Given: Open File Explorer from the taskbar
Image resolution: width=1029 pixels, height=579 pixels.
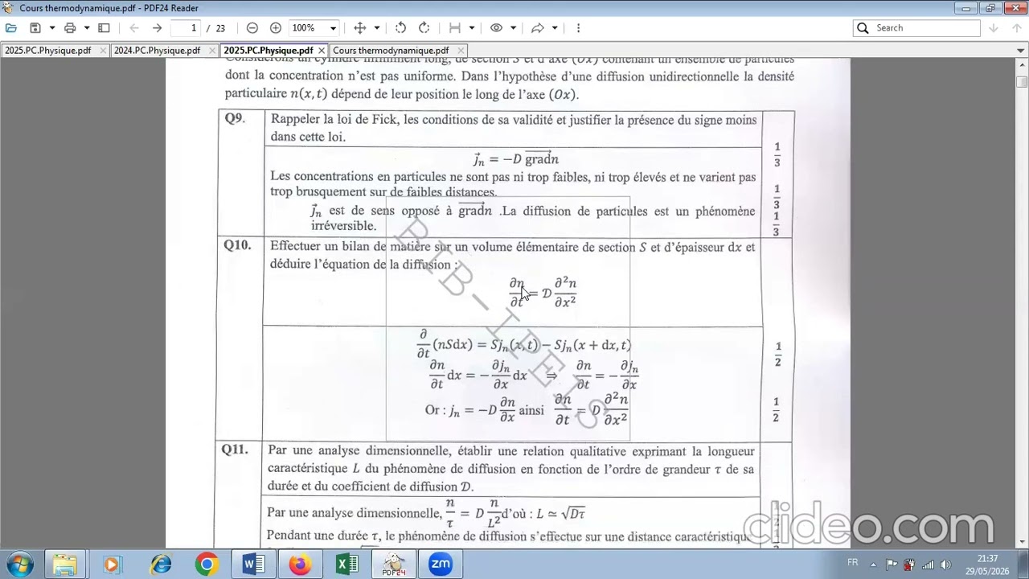Looking at the screenshot, I should coord(65,565).
